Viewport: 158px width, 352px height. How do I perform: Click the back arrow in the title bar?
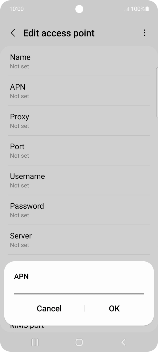click(13, 33)
